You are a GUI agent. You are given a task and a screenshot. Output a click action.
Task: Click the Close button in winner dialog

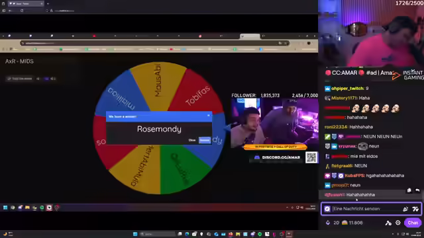tap(192, 140)
